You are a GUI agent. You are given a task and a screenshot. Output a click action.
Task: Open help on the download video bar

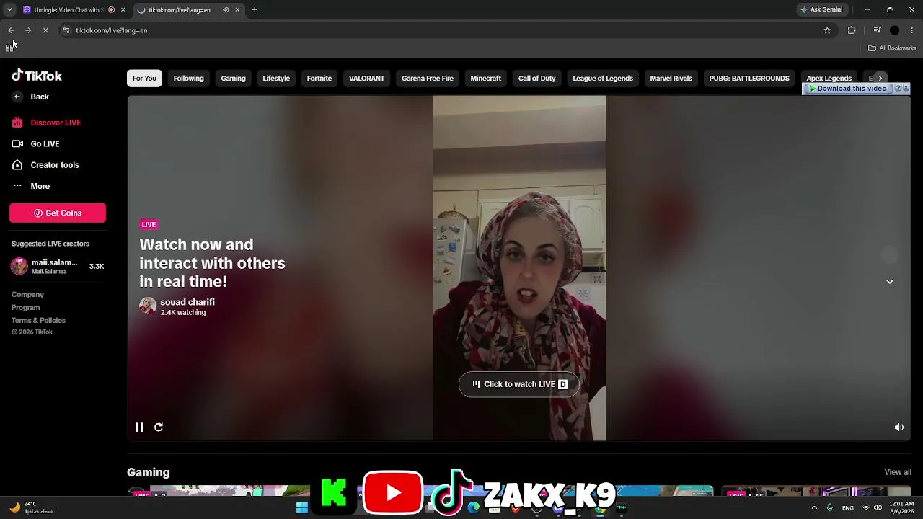(898, 89)
